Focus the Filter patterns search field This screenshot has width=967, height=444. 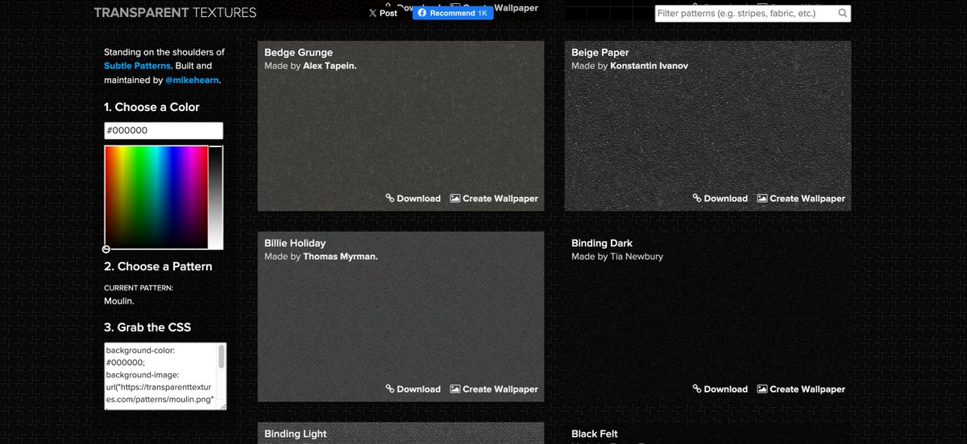[753, 13]
